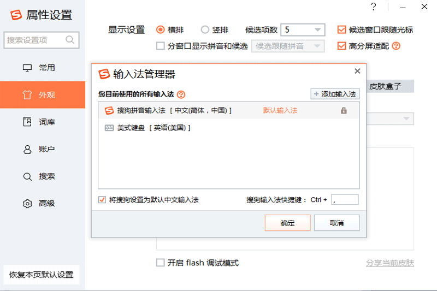This screenshot has height=291, width=437.
Task: Close the 输入法管理器 dialog
Action: pos(357,71)
